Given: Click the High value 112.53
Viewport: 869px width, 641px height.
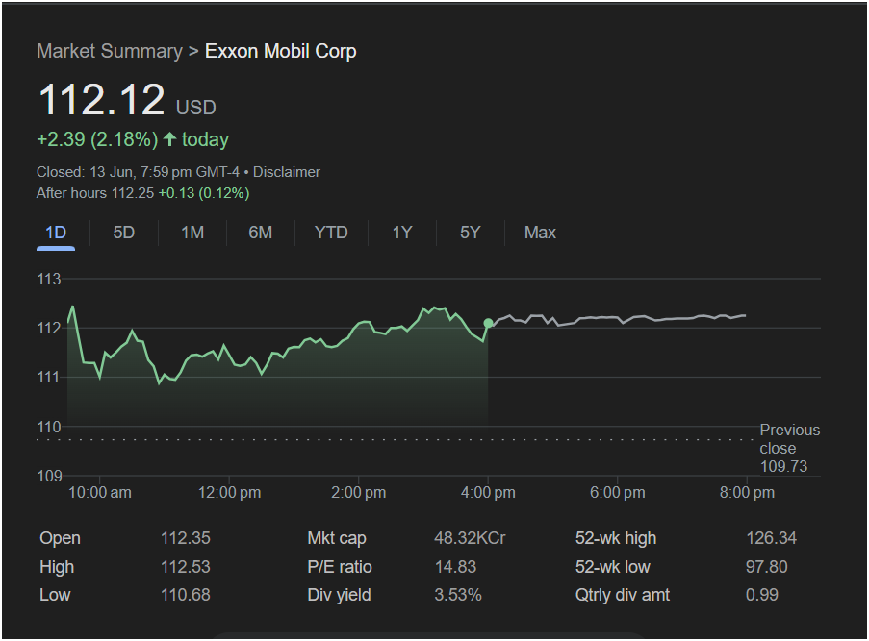Looking at the screenshot, I should [186, 567].
